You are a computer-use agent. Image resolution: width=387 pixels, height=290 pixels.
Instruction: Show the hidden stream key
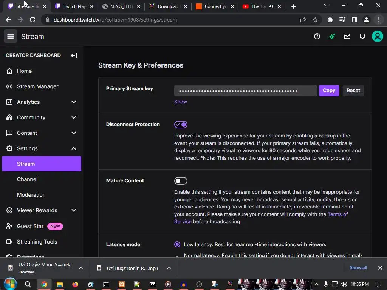point(180,102)
